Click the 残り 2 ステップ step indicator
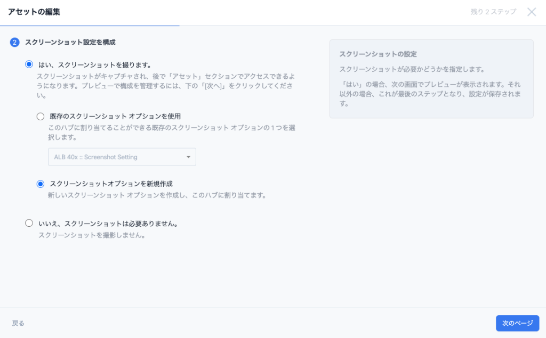The image size is (546, 338). [493, 12]
